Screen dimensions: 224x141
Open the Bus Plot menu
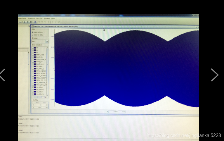tap(39, 18)
